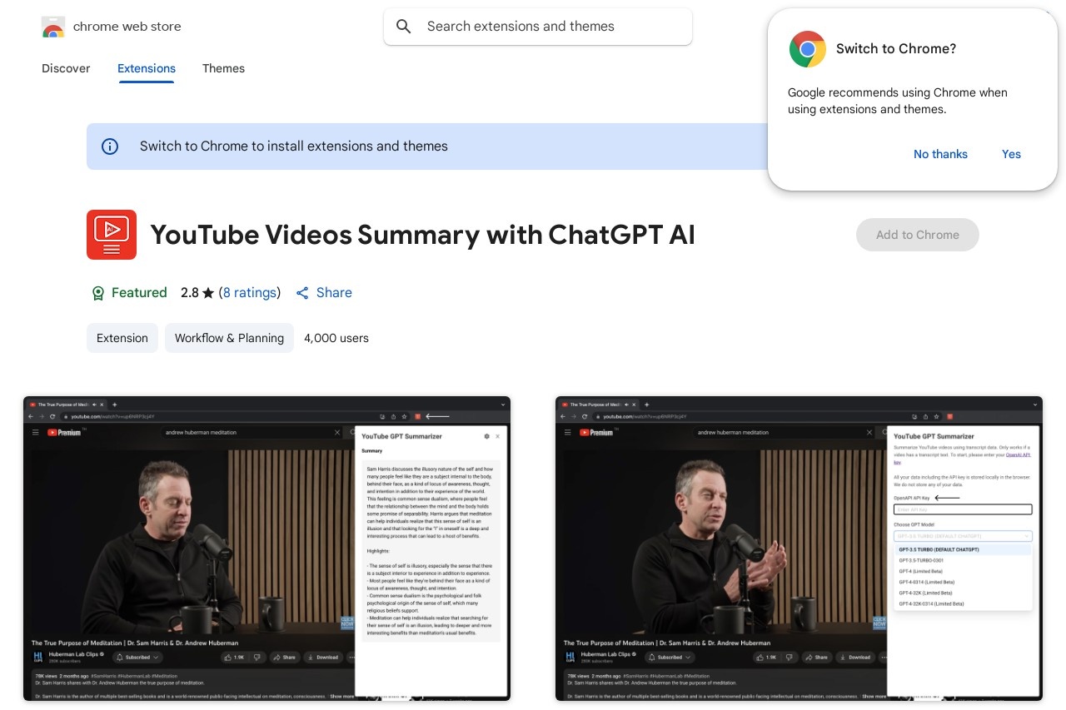Open the second screenshot with API key settings
The image size is (1066, 710).
tap(799, 549)
